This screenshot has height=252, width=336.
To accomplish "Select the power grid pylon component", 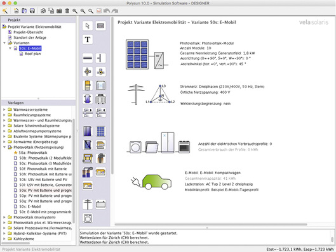I will click(88, 204).
